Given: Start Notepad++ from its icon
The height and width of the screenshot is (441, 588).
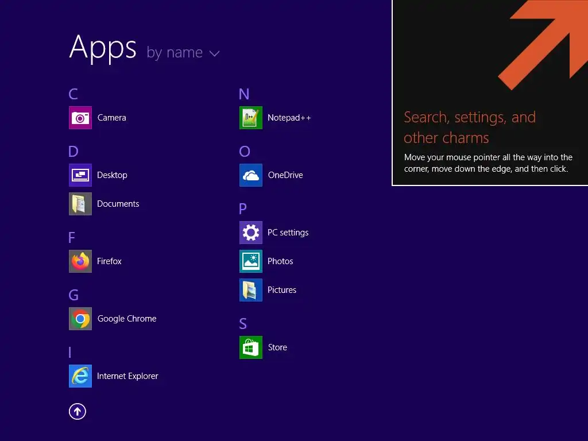Looking at the screenshot, I should point(251,118).
